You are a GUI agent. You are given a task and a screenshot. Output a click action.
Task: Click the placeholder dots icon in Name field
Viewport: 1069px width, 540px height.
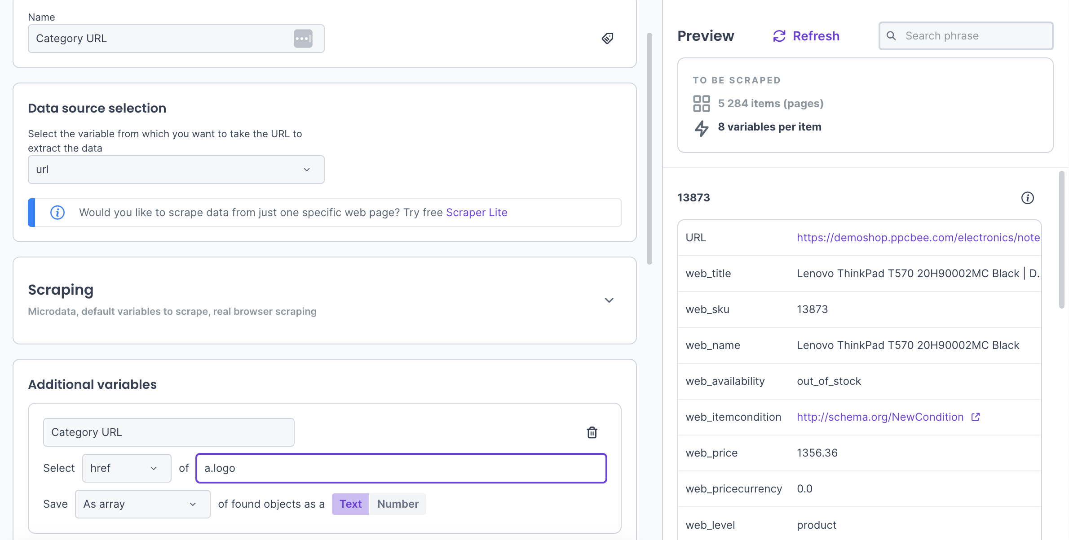tap(303, 39)
